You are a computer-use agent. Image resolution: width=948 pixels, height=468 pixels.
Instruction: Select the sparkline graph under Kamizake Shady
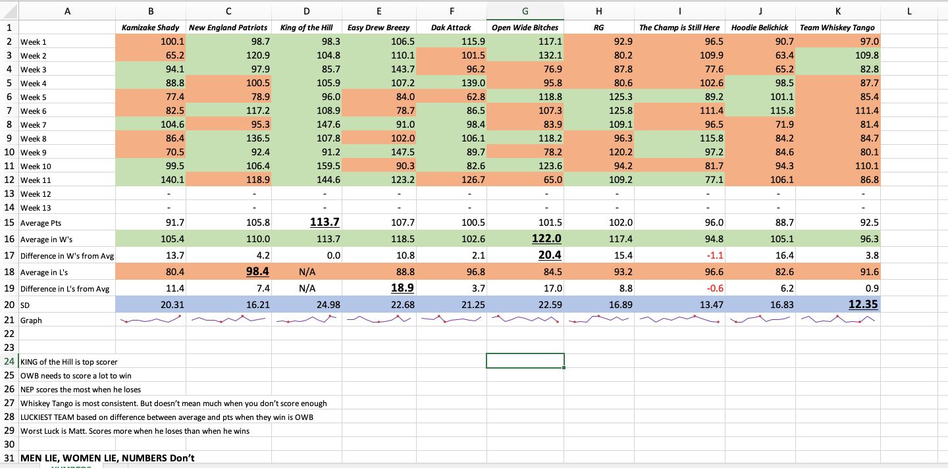point(151,320)
